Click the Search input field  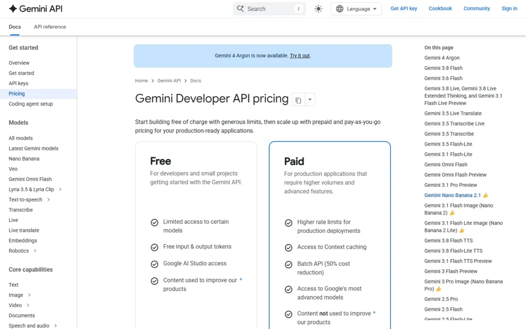[270, 9]
